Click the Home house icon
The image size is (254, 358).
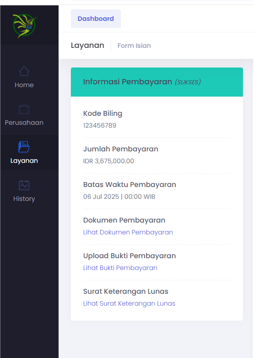24,72
